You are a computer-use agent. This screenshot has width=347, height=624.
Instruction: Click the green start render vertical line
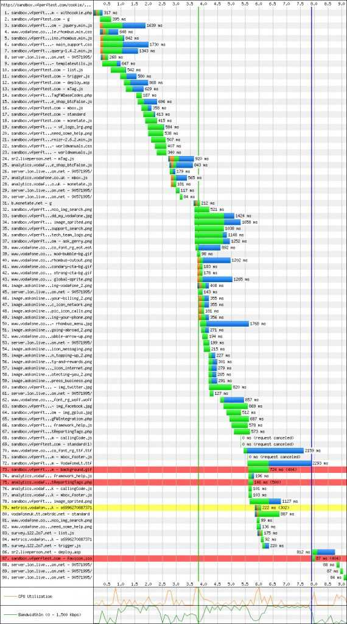tap(198, 294)
